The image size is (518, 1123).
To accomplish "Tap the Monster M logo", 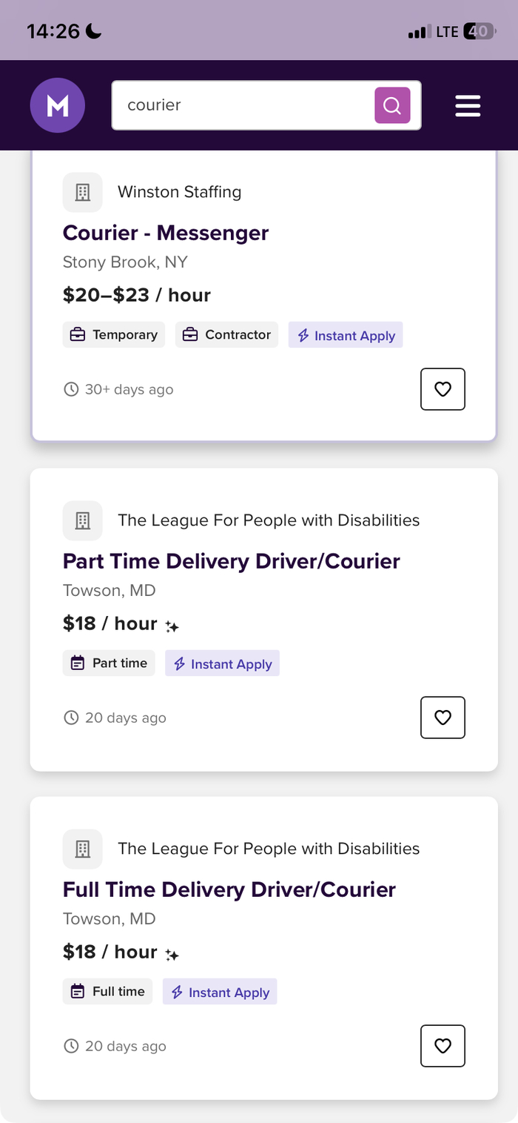I will click(x=58, y=105).
